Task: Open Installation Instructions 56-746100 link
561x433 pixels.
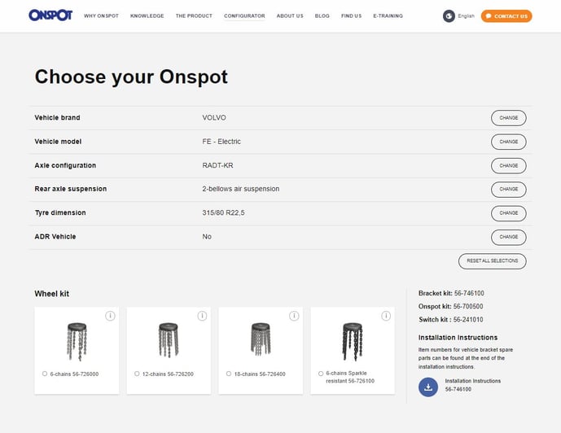Action: point(472,385)
